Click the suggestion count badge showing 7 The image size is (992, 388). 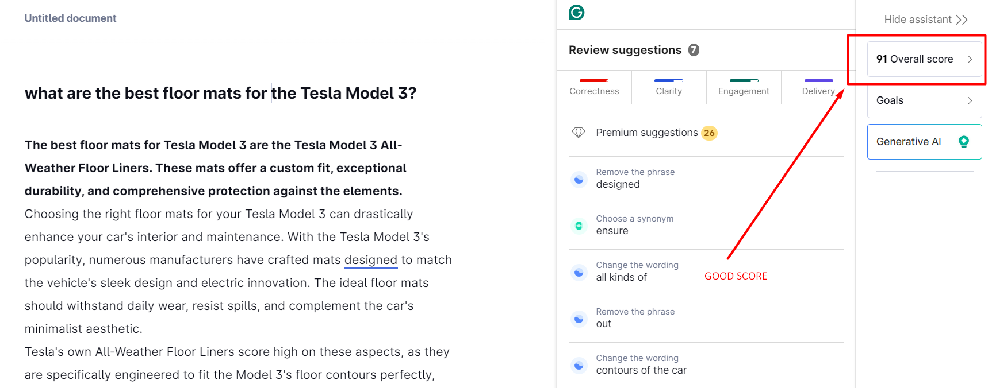[694, 50]
